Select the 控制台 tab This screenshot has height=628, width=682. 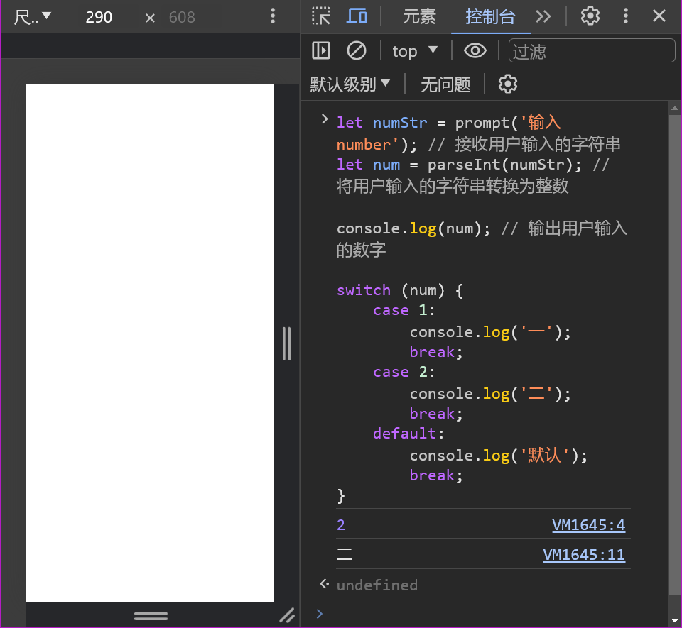tap(490, 16)
